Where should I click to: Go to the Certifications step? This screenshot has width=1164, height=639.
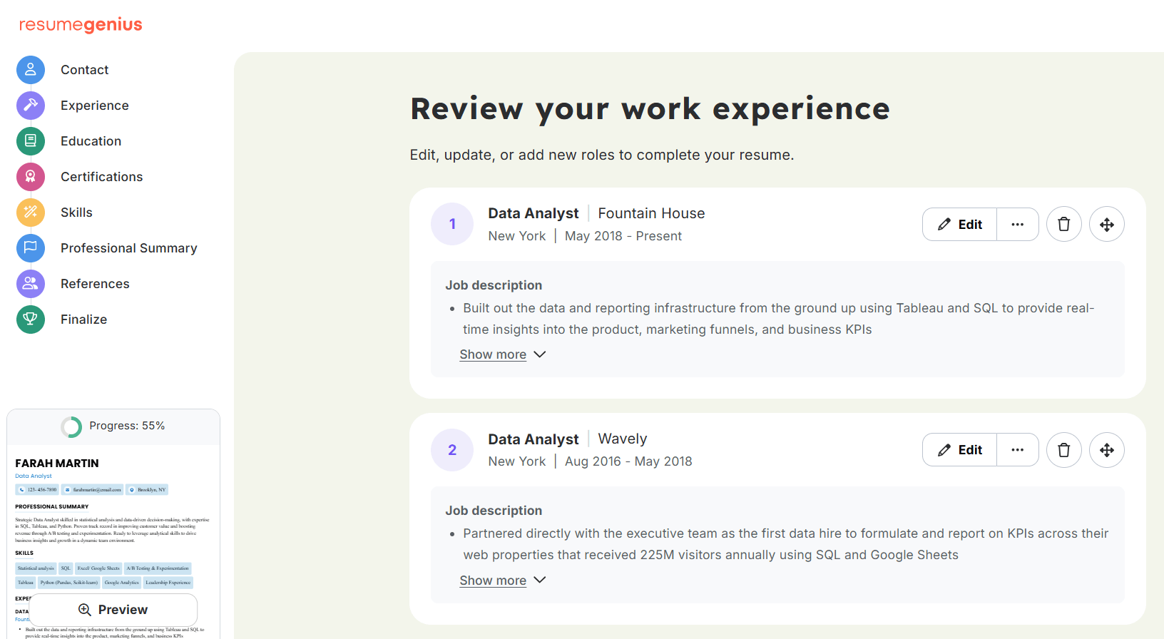101,176
